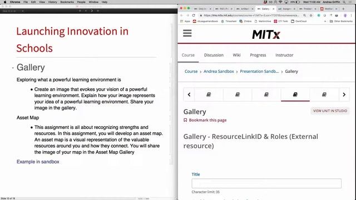
Task: Open Chrome's three-dot menu
Action: (351, 16)
